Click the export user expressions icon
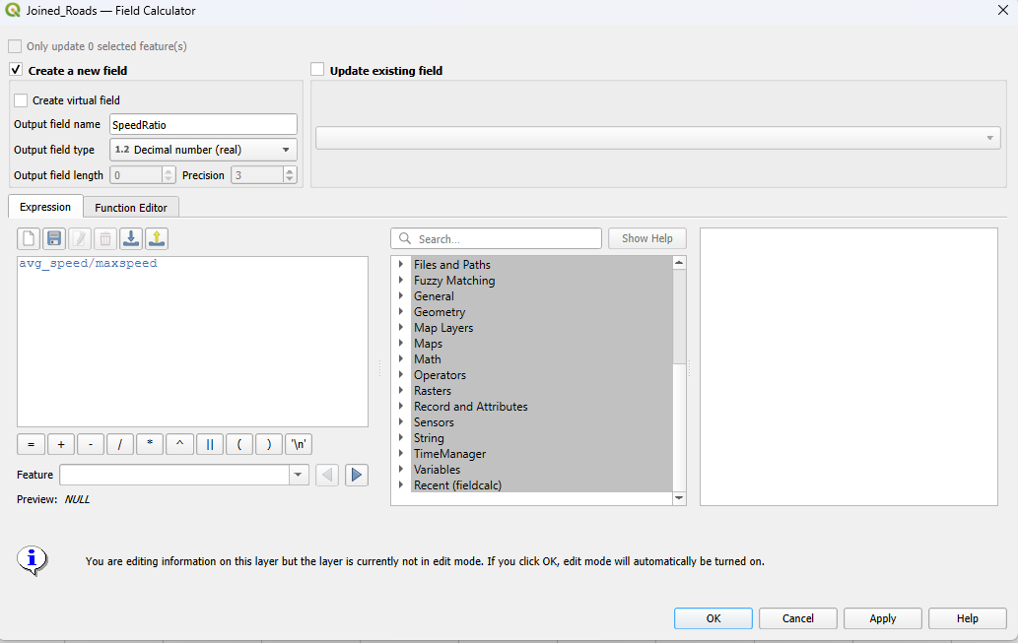The width and height of the screenshot is (1018, 643). pos(157,238)
